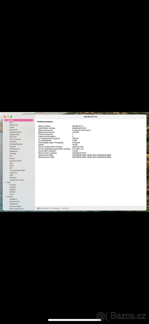
Task: Open Inštalácie under Softvér
Action: (x=13, y=204)
